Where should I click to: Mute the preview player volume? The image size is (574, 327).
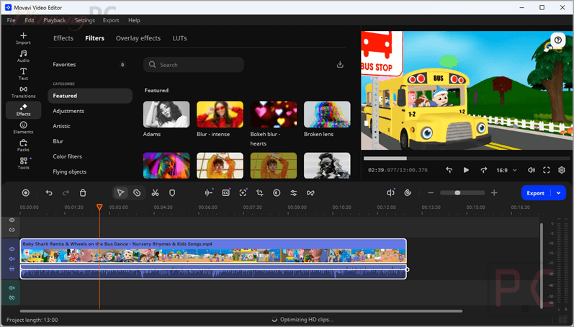(532, 170)
